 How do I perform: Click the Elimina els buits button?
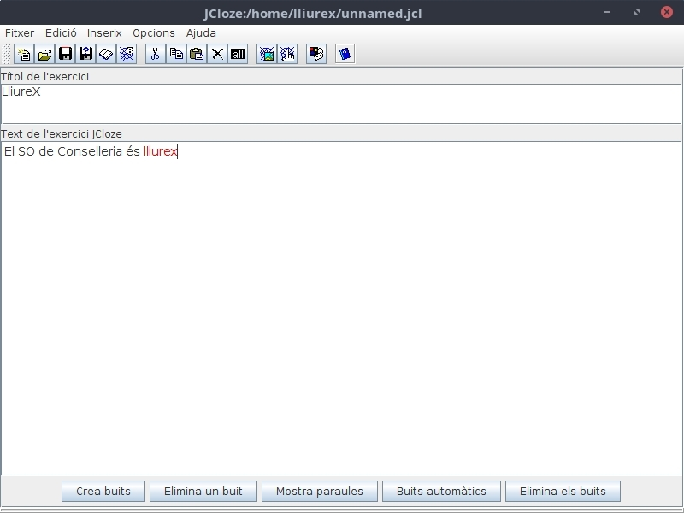(563, 491)
